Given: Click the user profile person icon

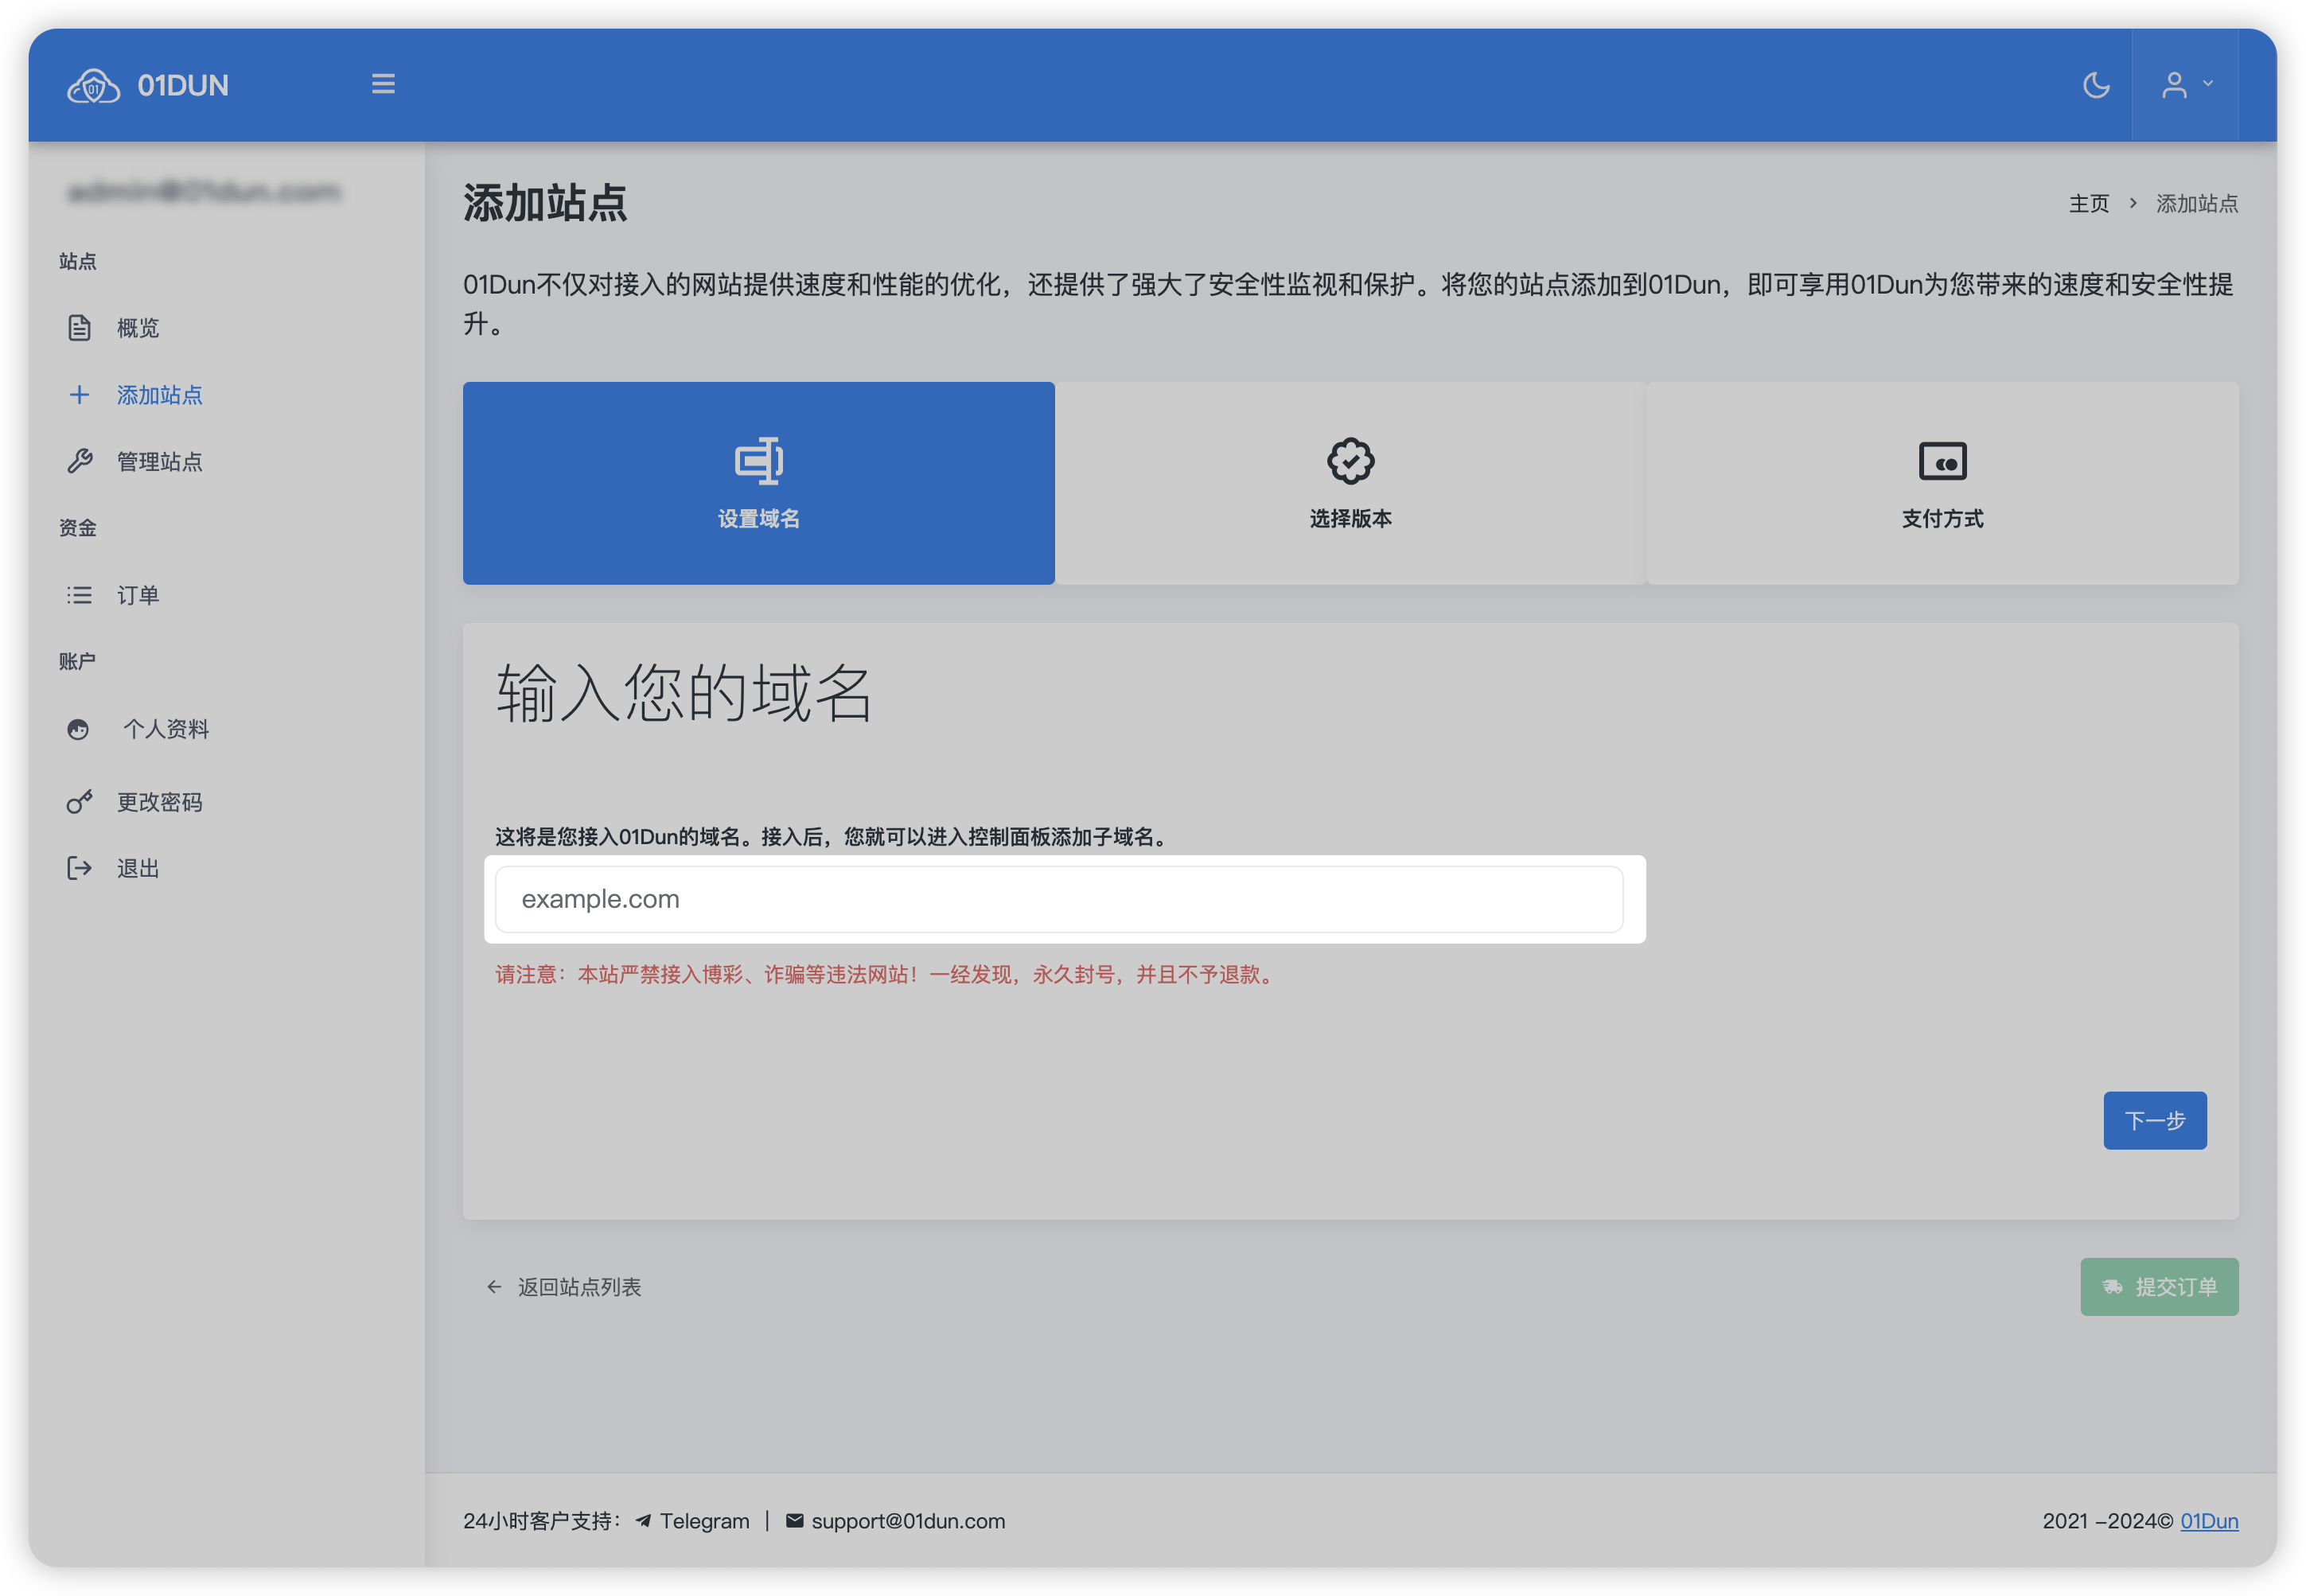Looking at the screenshot, I should click(2174, 85).
